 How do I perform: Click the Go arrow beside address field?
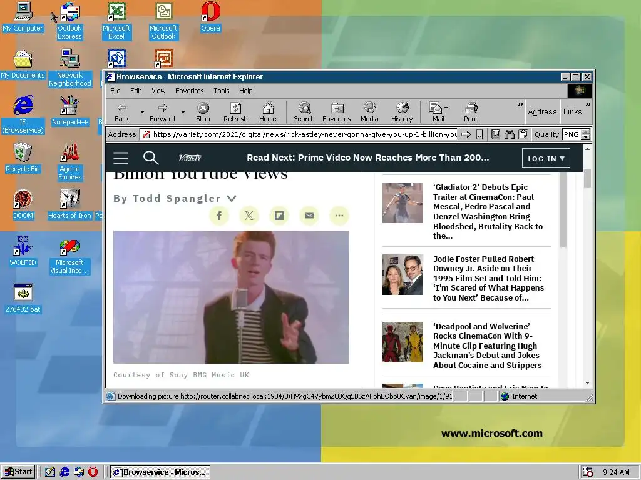tap(466, 134)
